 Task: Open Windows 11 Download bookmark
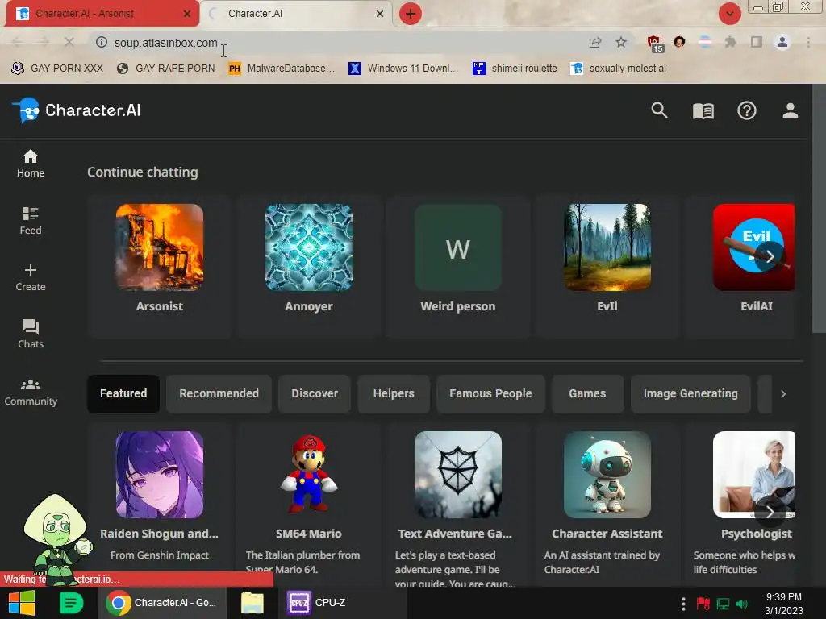[x=403, y=69]
